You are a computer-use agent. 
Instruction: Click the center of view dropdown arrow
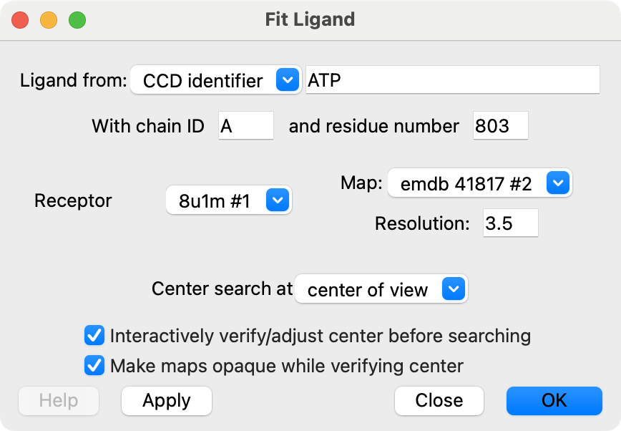tap(454, 289)
